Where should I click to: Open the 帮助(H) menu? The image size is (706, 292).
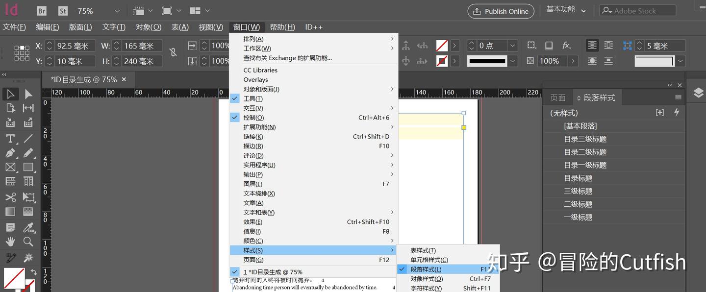(x=282, y=27)
